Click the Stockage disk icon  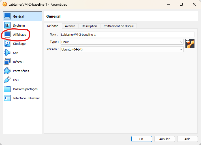[x=7, y=44]
